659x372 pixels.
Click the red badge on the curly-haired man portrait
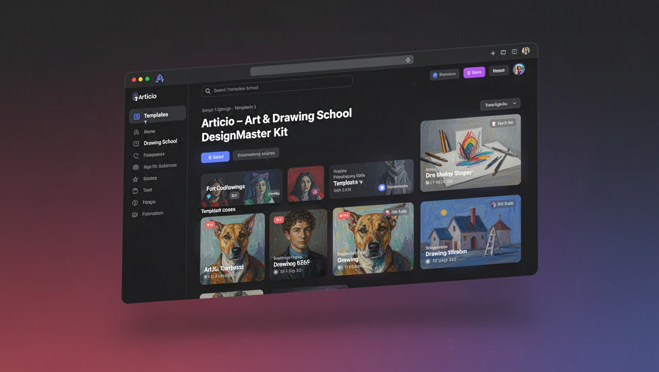tap(279, 220)
